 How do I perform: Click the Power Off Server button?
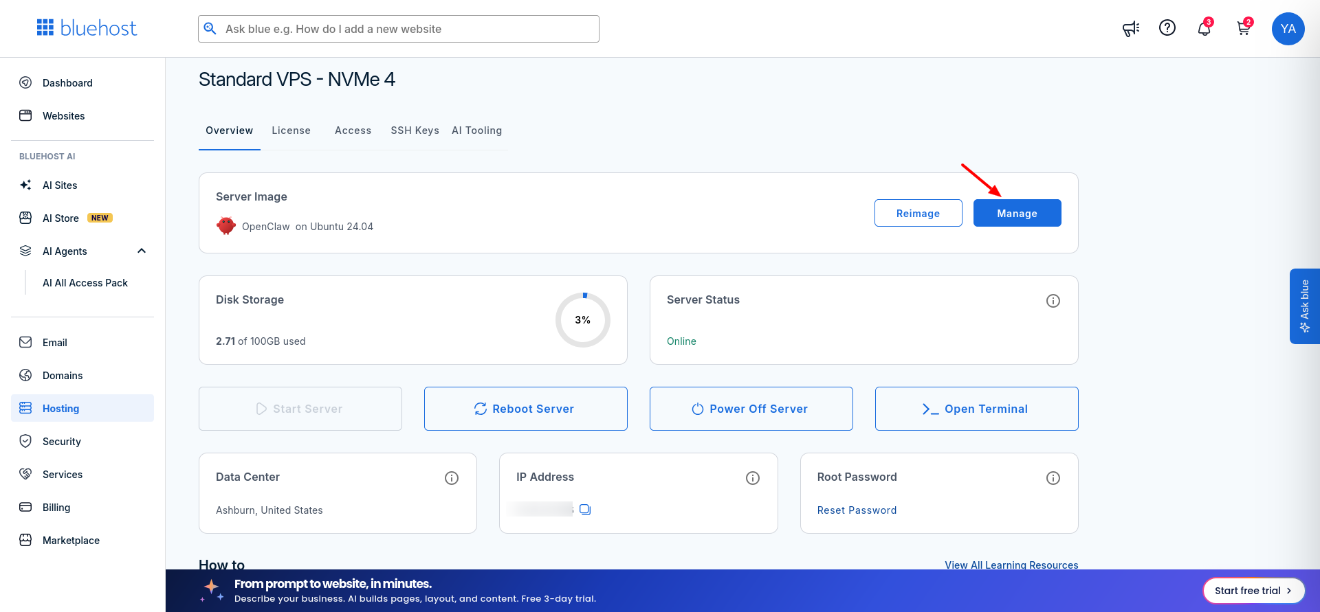751,409
